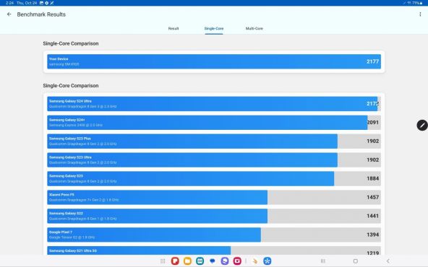Image resolution: width=428 pixels, height=267 pixels.
Task: Open the blue snowflake app in taskbar
Action: pyautogui.click(x=267, y=261)
